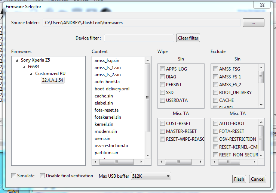Collapse the Sony Xperia Z5 tree node
The image size is (276, 193).
pos(17,60)
